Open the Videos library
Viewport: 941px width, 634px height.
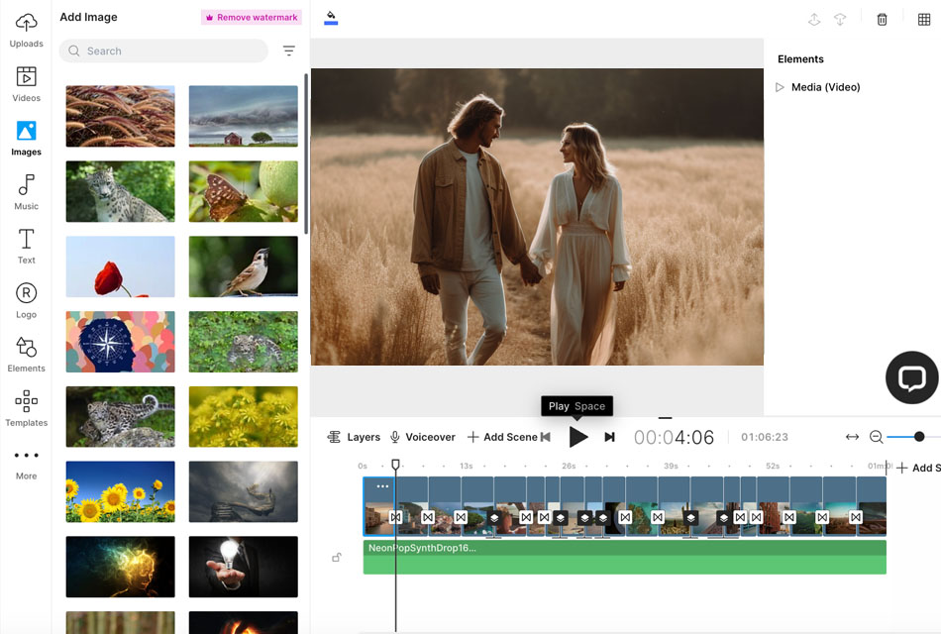pos(26,84)
